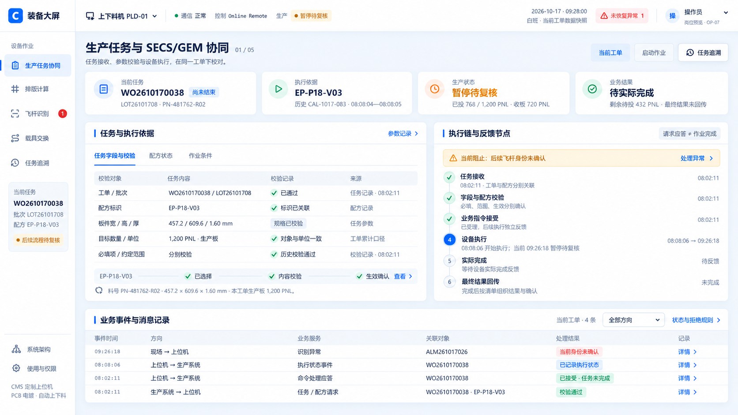Open the 处理异常 link in warning banner

pyautogui.click(x=697, y=158)
